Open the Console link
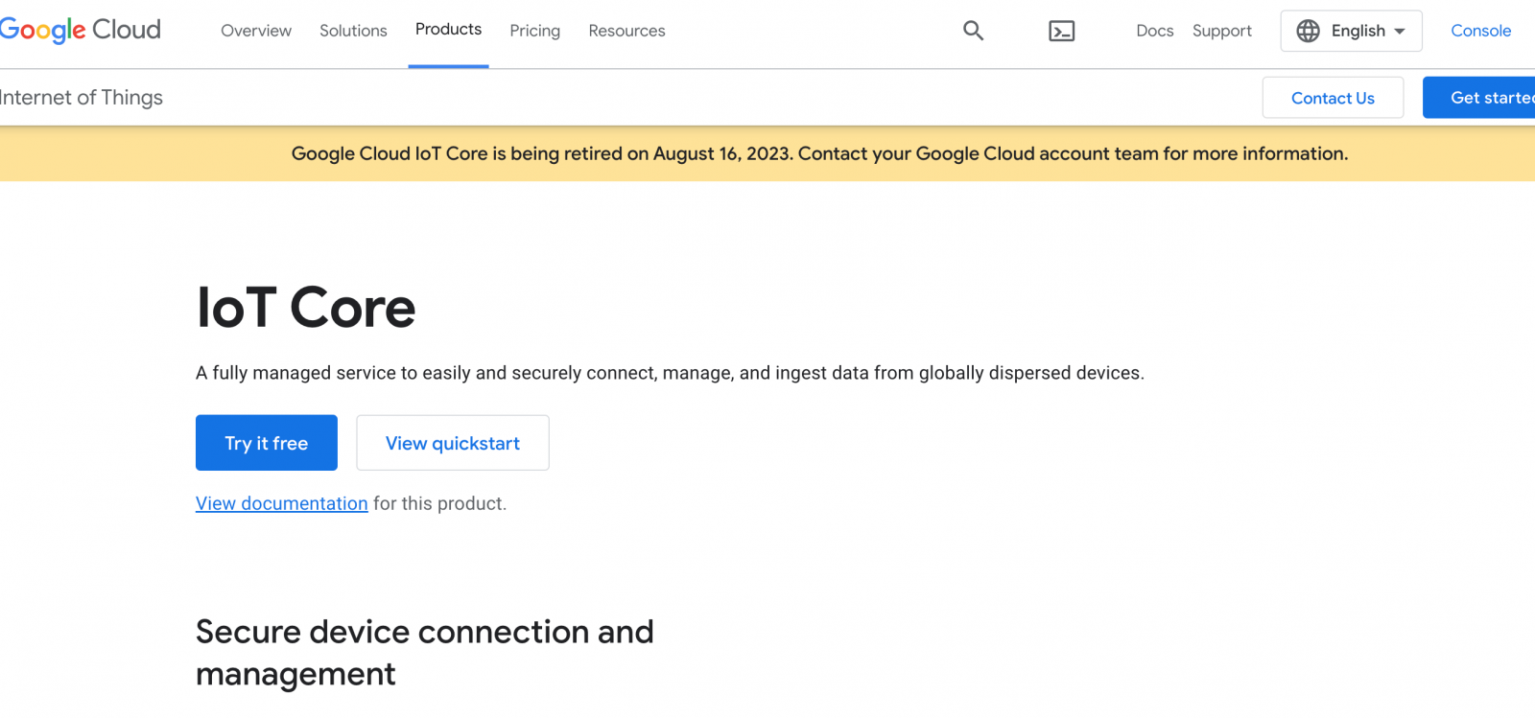 [1480, 31]
